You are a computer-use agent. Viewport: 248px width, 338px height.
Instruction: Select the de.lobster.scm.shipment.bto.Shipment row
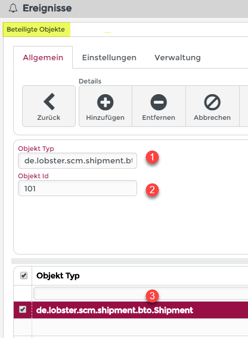pyautogui.click(x=131, y=310)
